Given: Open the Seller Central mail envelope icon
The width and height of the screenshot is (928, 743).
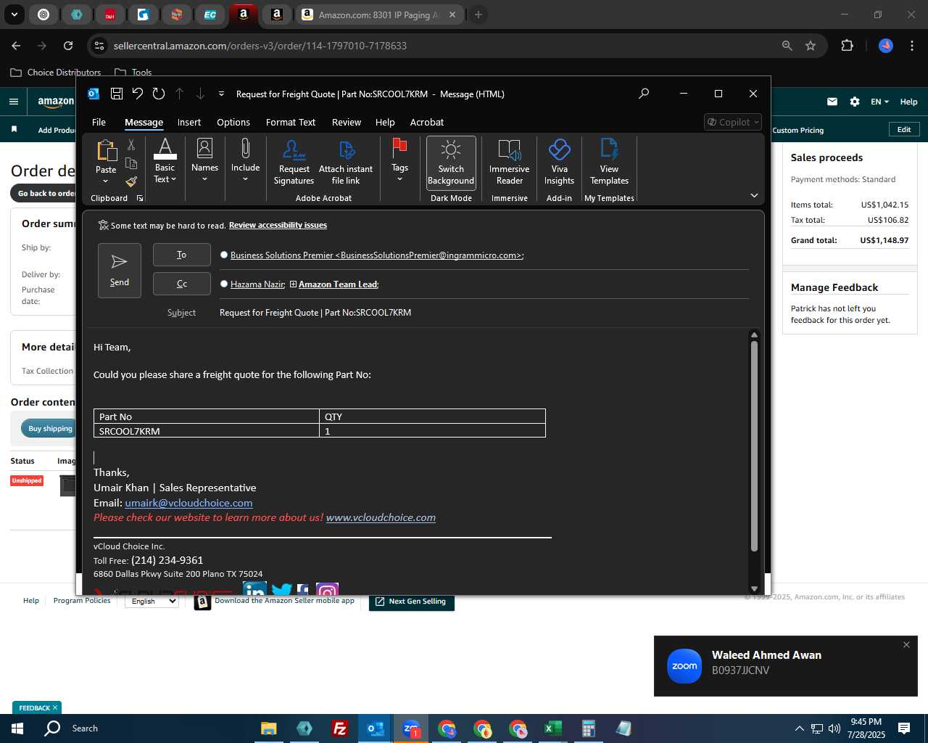Looking at the screenshot, I should [x=832, y=102].
